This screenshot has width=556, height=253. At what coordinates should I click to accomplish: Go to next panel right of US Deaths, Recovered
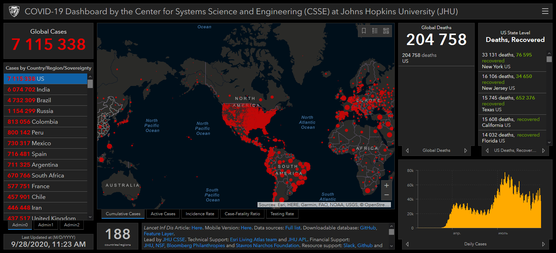[x=543, y=150]
